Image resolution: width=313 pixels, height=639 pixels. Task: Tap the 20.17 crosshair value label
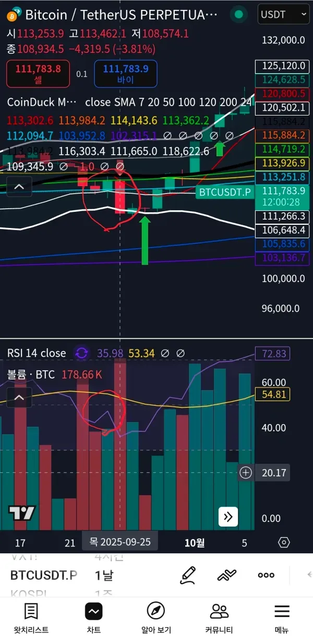click(x=274, y=473)
